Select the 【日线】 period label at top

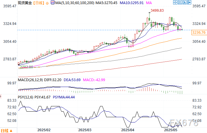(x=39, y=3)
